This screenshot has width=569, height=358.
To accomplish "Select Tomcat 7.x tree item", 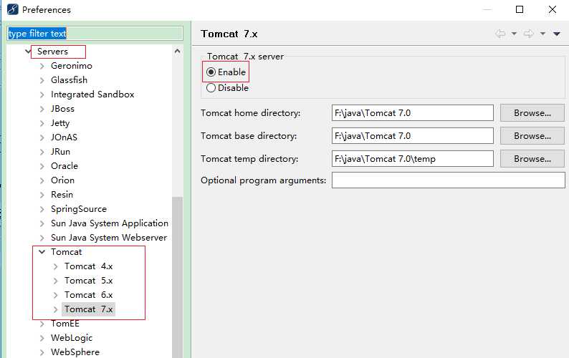I will click(x=89, y=309).
